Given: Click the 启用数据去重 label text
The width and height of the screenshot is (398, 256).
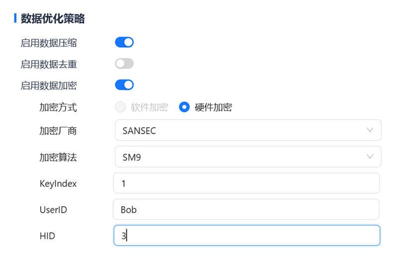Looking at the screenshot, I should [x=49, y=64].
